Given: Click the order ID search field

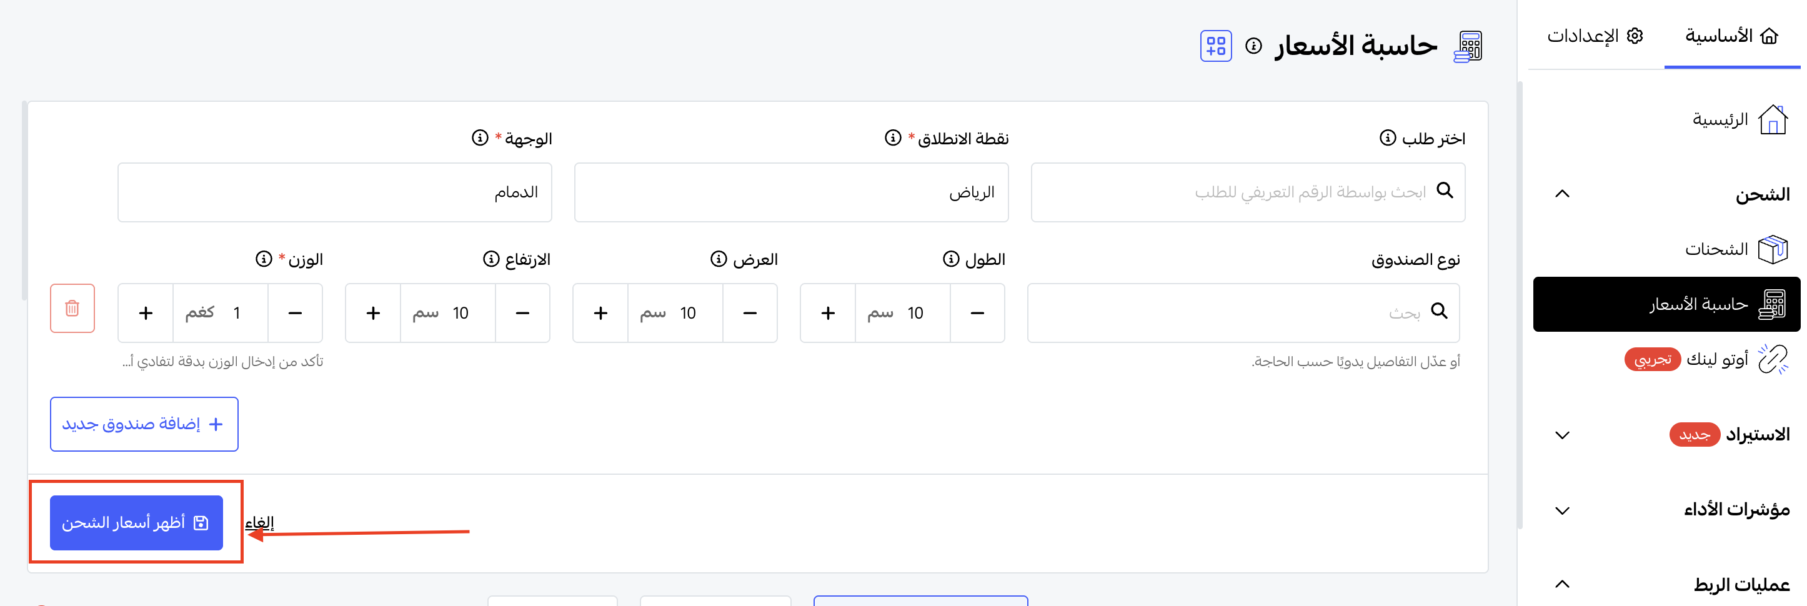Looking at the screenshot, I should (x=1248, y=192).
